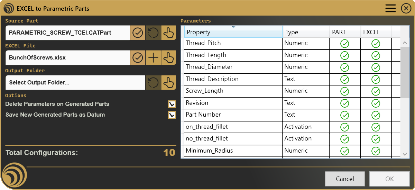Open the hamburger menu in title bar

(390, 8)
